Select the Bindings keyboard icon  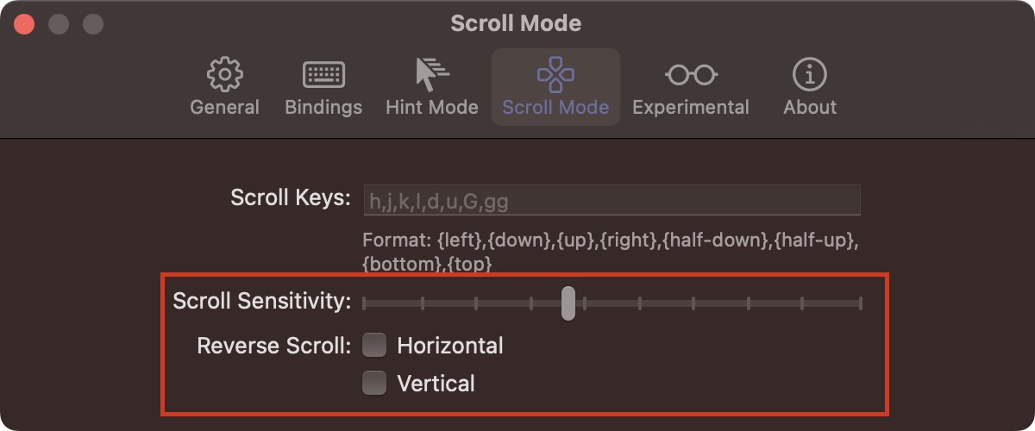pyautogui.click(x=323, y=75)
